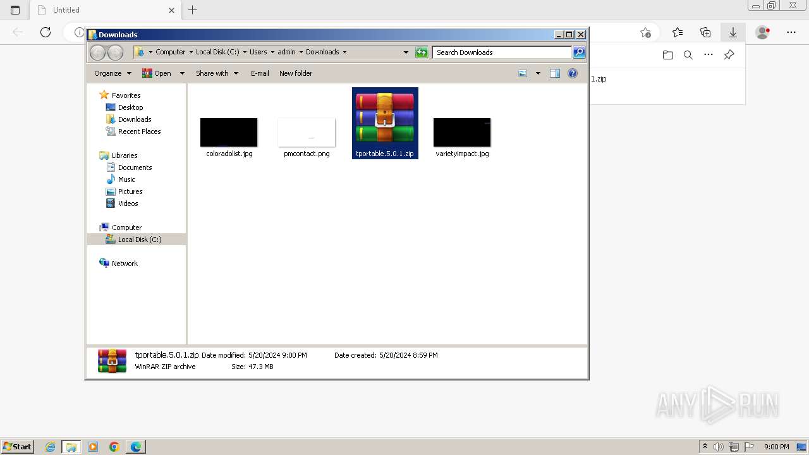The width and height of the screenshot is (809, 455).
Task: Open the Organize dropdown menu
Action: tap(113, 73)
